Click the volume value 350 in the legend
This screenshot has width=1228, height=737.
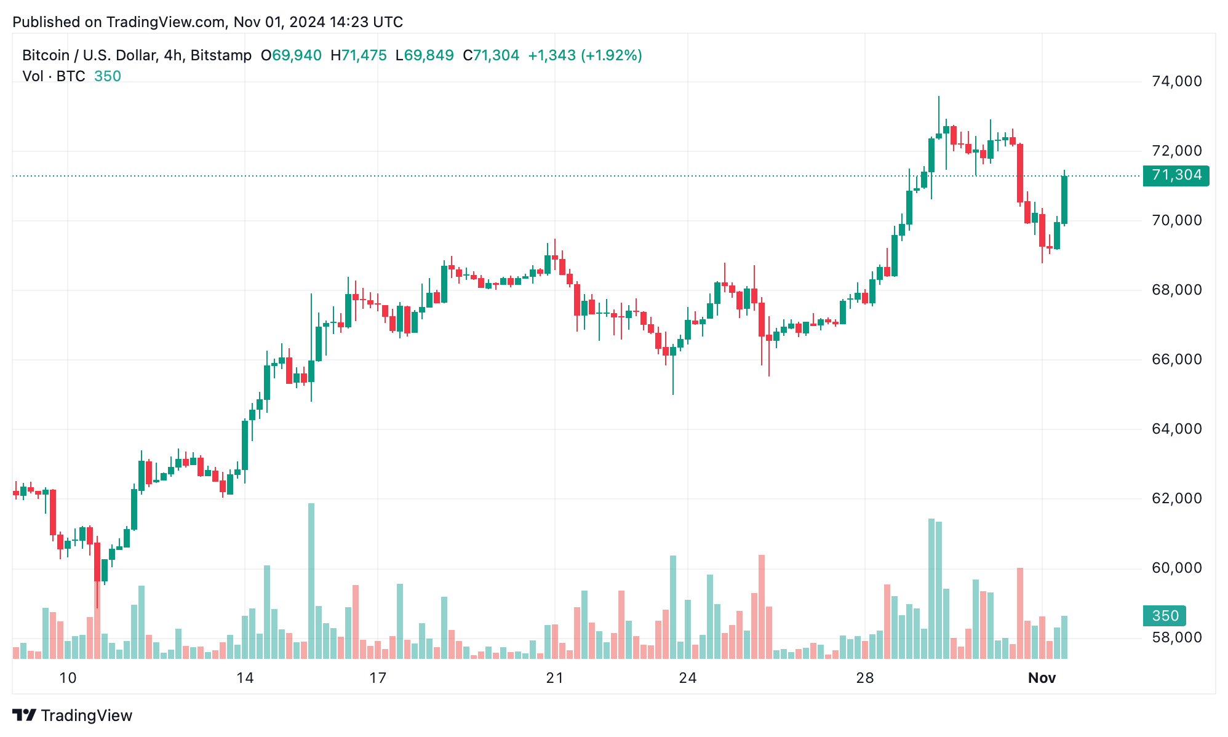(108, 76)
